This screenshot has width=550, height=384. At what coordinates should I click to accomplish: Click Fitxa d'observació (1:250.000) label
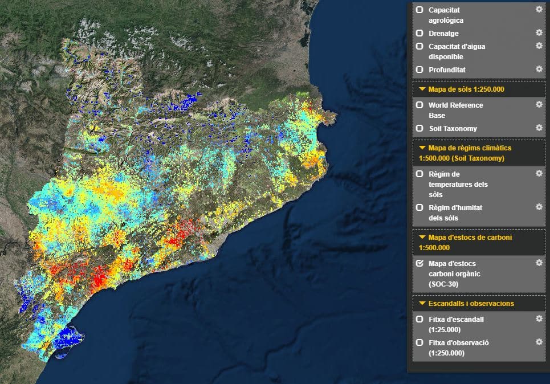pyautogui.click(x=458, y=348)
